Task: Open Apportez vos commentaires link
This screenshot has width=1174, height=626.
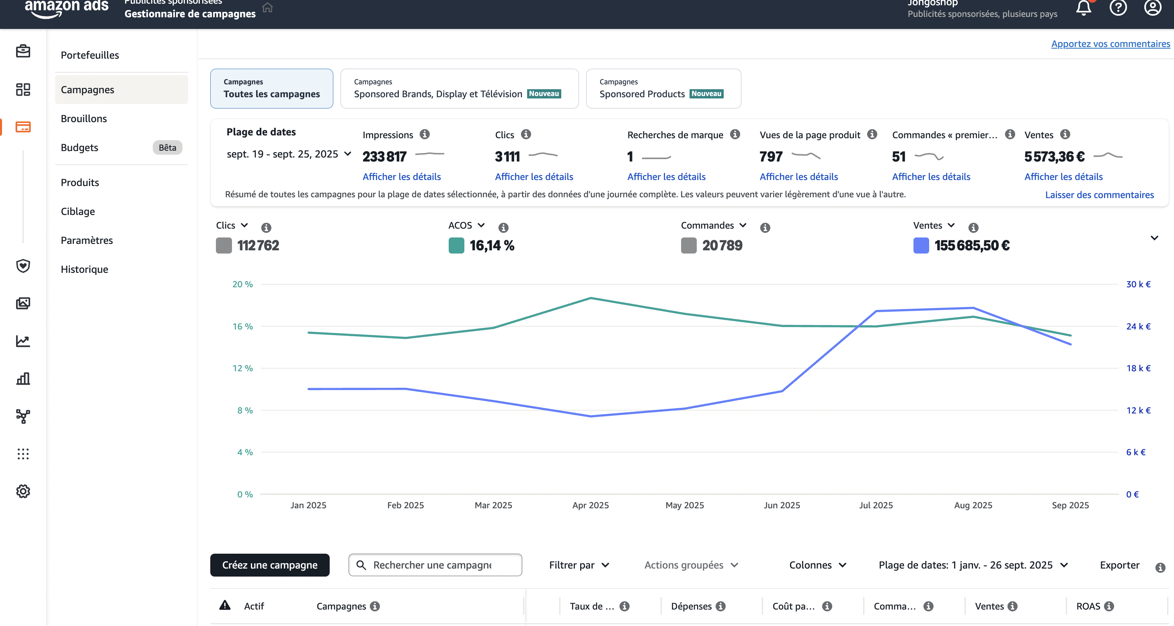Action: click(x=1110, y=44)
